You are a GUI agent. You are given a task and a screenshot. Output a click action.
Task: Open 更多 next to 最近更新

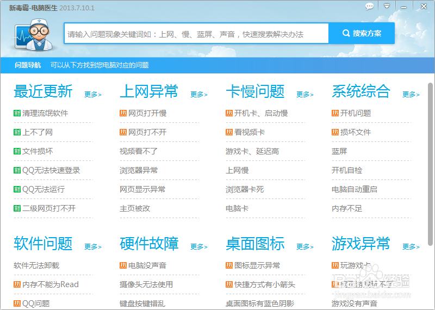click(x=93, y=95)
